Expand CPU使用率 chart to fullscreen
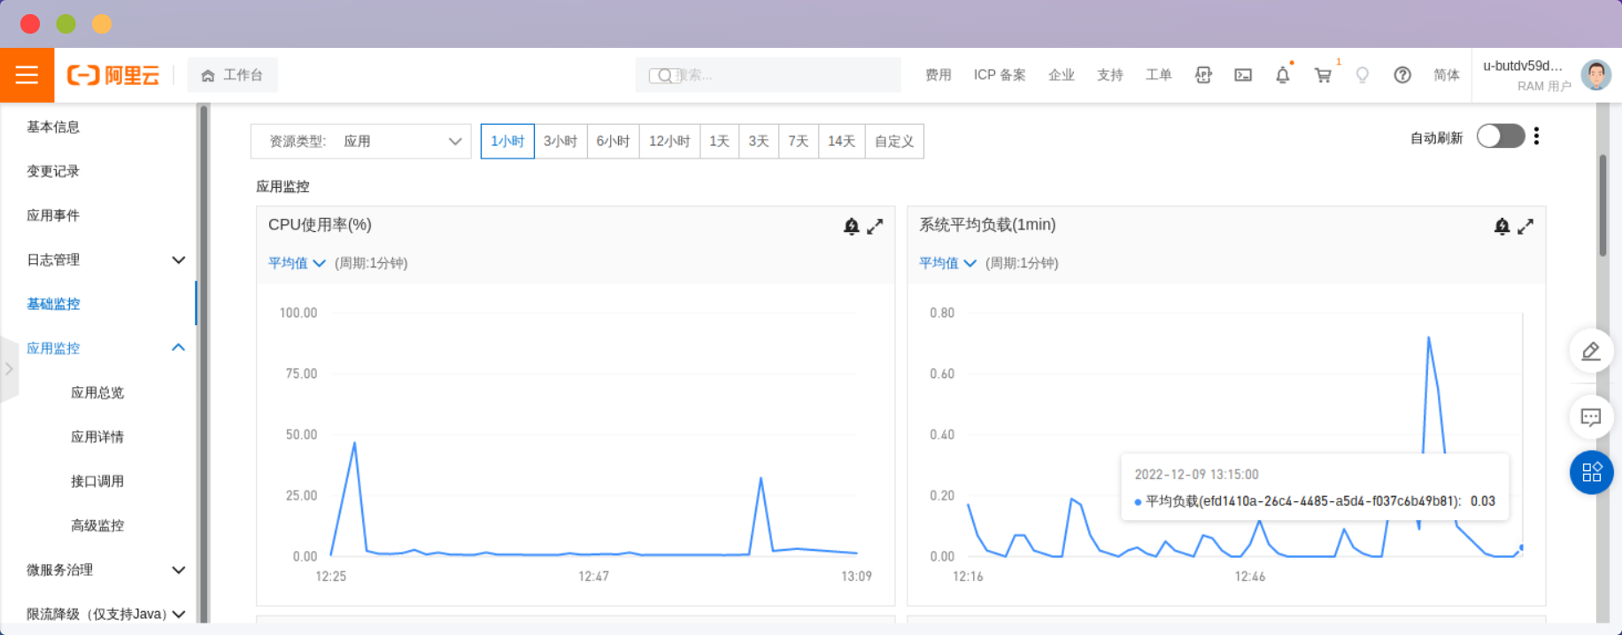1622x635 pixels. click(875, 227)
